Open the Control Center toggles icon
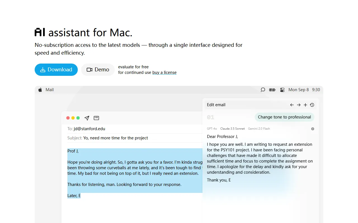Image resolution: width=358 pixels, height=223 pixels. pos(282,90)
